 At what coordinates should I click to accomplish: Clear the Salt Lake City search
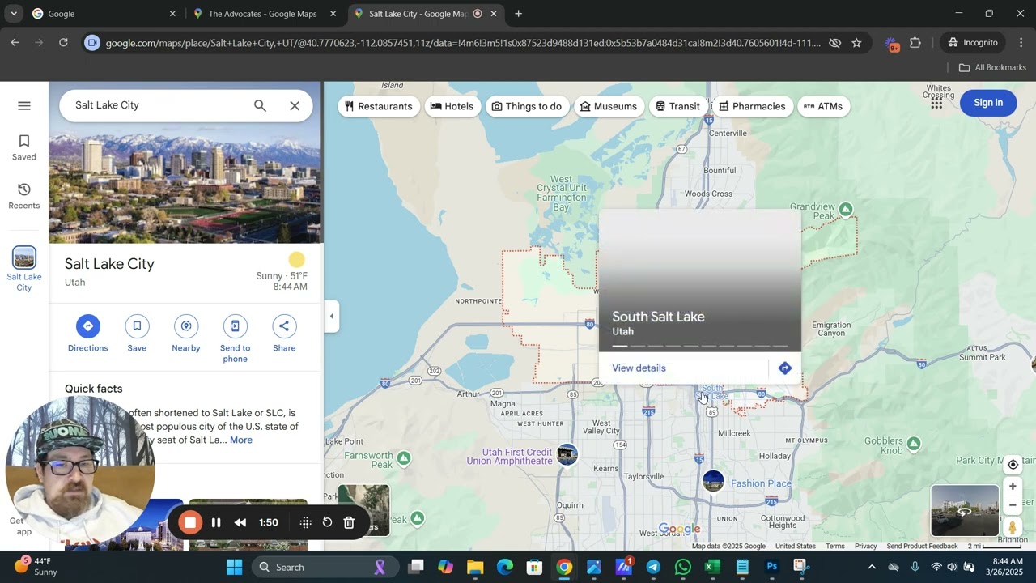(295, 105)
